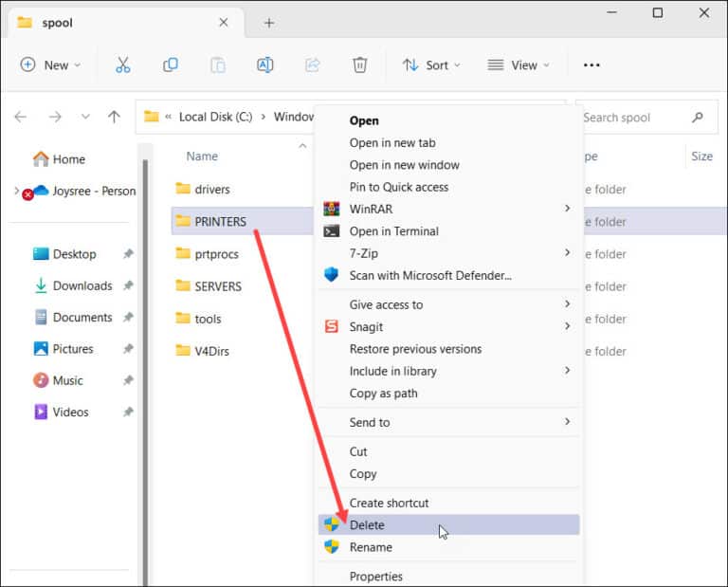
Task: Click the search magnifier icon
Action: click(x=698, y=117)
